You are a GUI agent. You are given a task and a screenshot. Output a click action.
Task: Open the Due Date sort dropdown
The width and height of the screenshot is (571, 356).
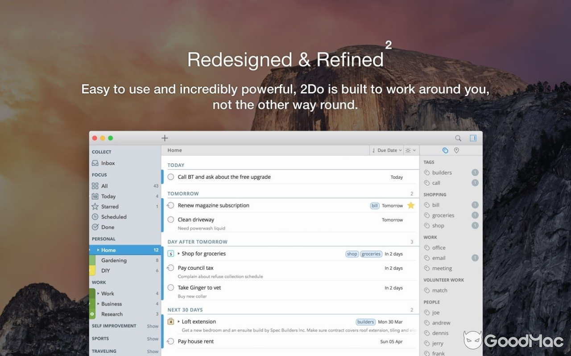(x=386, y=150)
